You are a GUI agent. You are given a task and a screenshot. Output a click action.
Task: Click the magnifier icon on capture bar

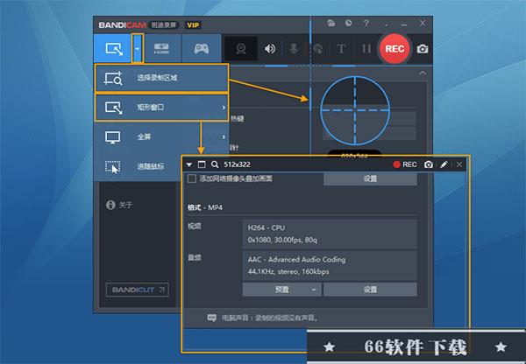pyautogui.click(x=215, y=164)
